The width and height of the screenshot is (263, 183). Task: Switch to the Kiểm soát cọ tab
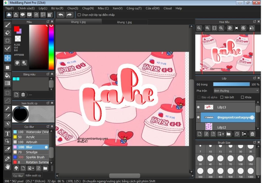(x=33, y=176)
